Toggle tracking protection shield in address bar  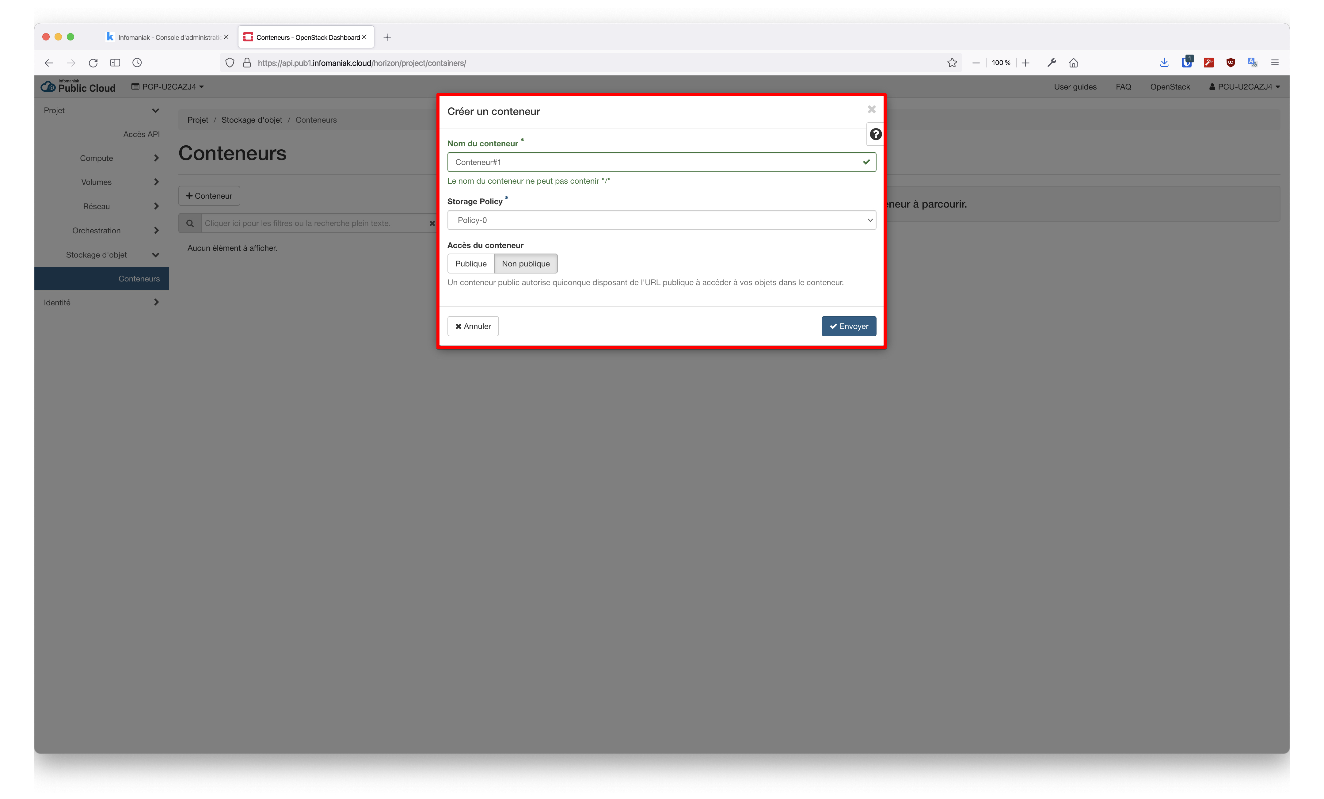230,62
